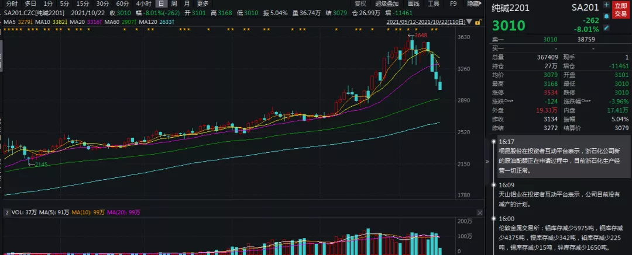Click the 3630 price axis label
The height and width of the screenshot is (255, 632).
(465, 37)
